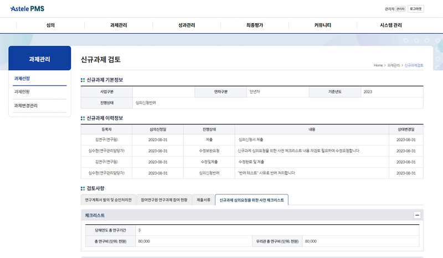The width and height of the screenshot is (443, 258).
Task: Click the 로그아웃 button
Action: click(x=416, y=9)
